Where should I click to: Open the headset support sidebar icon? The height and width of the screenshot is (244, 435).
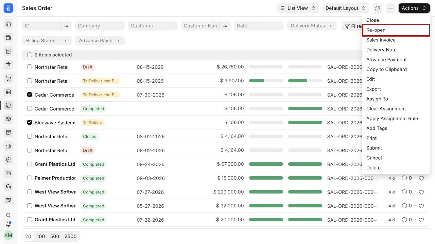[x=8, y=187]
